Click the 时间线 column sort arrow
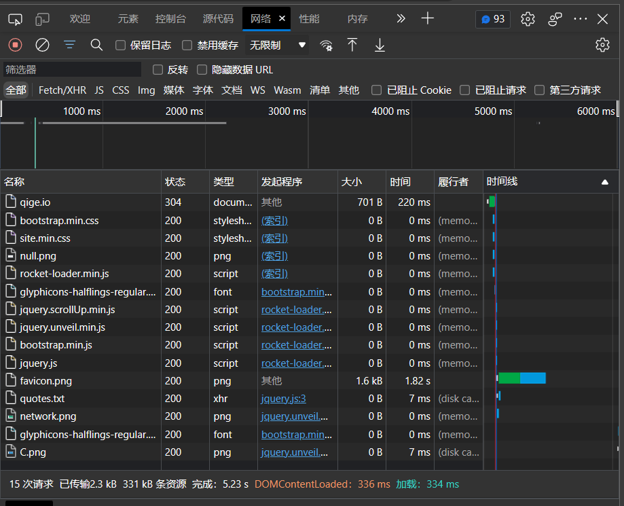Image resolution: width=624 pixels, height=506 pixels. tap(604, 182)
